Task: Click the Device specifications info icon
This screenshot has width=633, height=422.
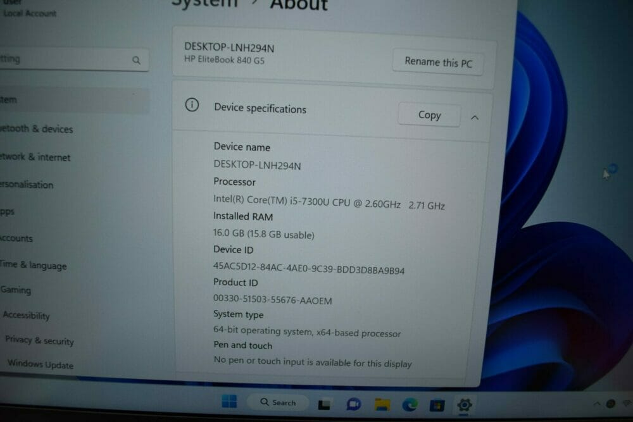Action: pyautogui.click(x=192, y=105)
